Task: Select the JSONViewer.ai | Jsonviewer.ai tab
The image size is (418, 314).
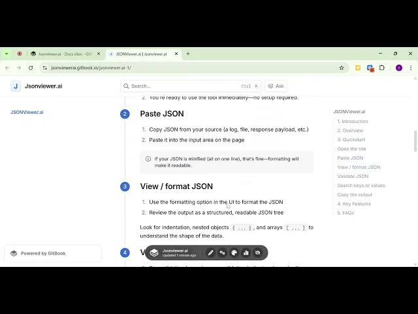Action: point(141,54)
